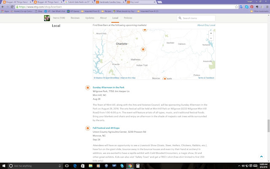Viewport: 270px width, 169px height.
Task: Show hidden system tray icons
Action: click(x=239, y=166)
